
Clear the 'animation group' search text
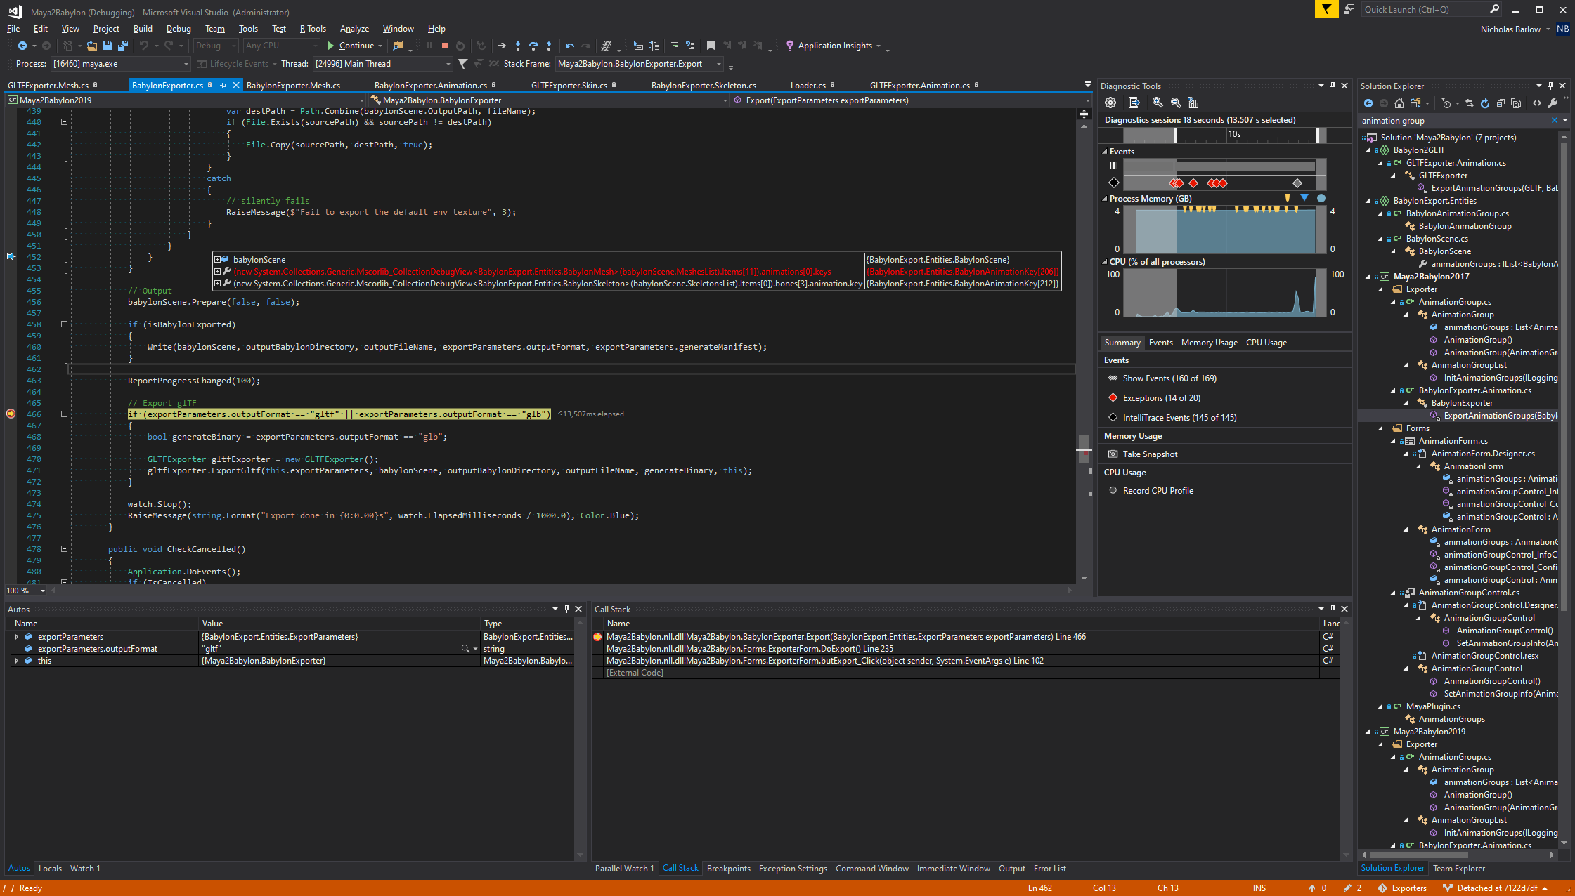click(1554, 120)
